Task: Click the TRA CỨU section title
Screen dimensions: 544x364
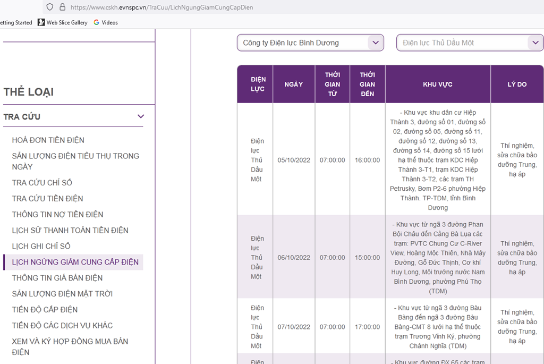Action: tap(22, 116)
